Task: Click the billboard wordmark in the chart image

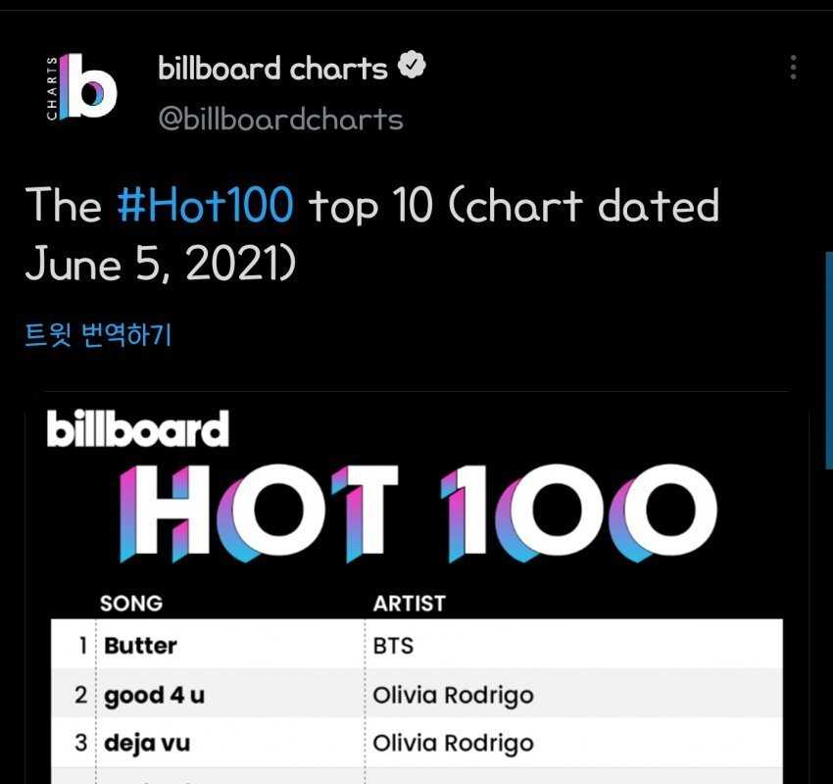Action: click(x=137, y=430)
